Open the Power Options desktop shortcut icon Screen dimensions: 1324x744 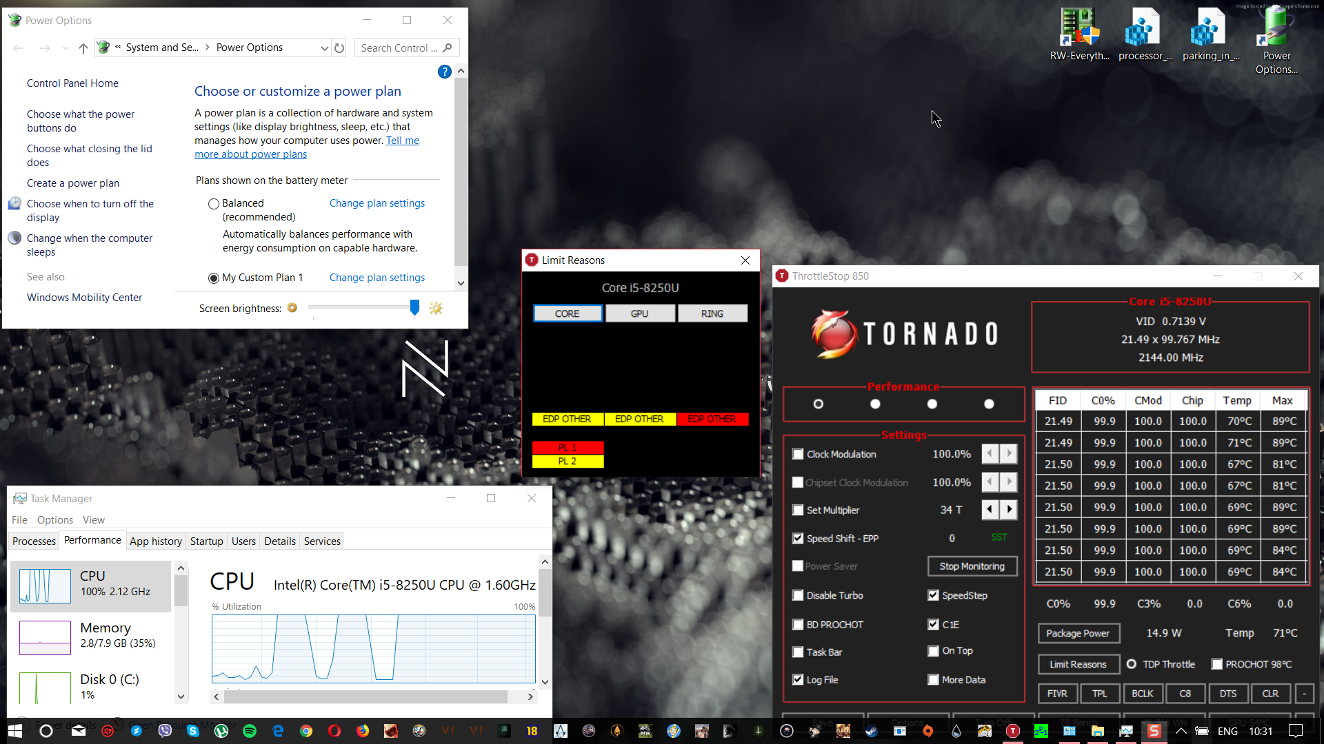pos(1276,28)
